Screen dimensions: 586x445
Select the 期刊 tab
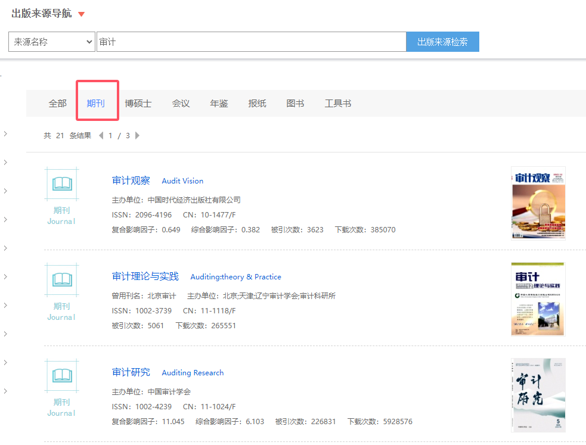95,104
